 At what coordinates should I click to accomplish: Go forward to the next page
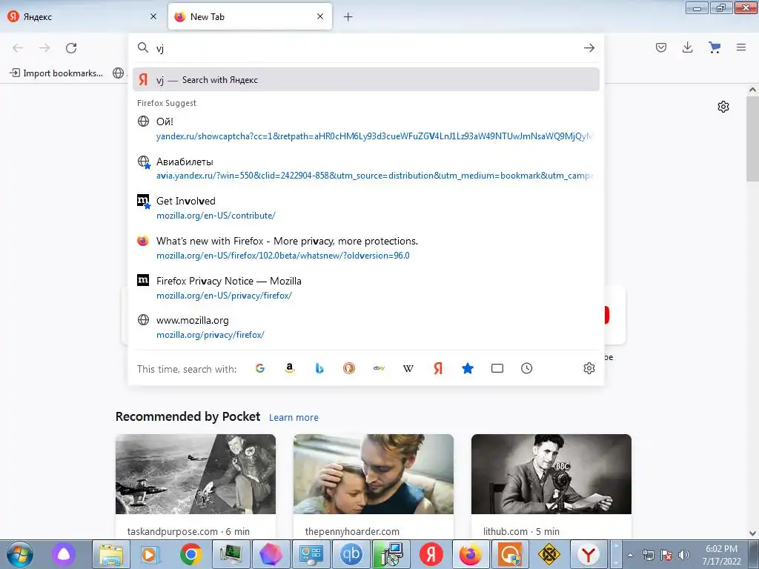(x=44, y=48)
